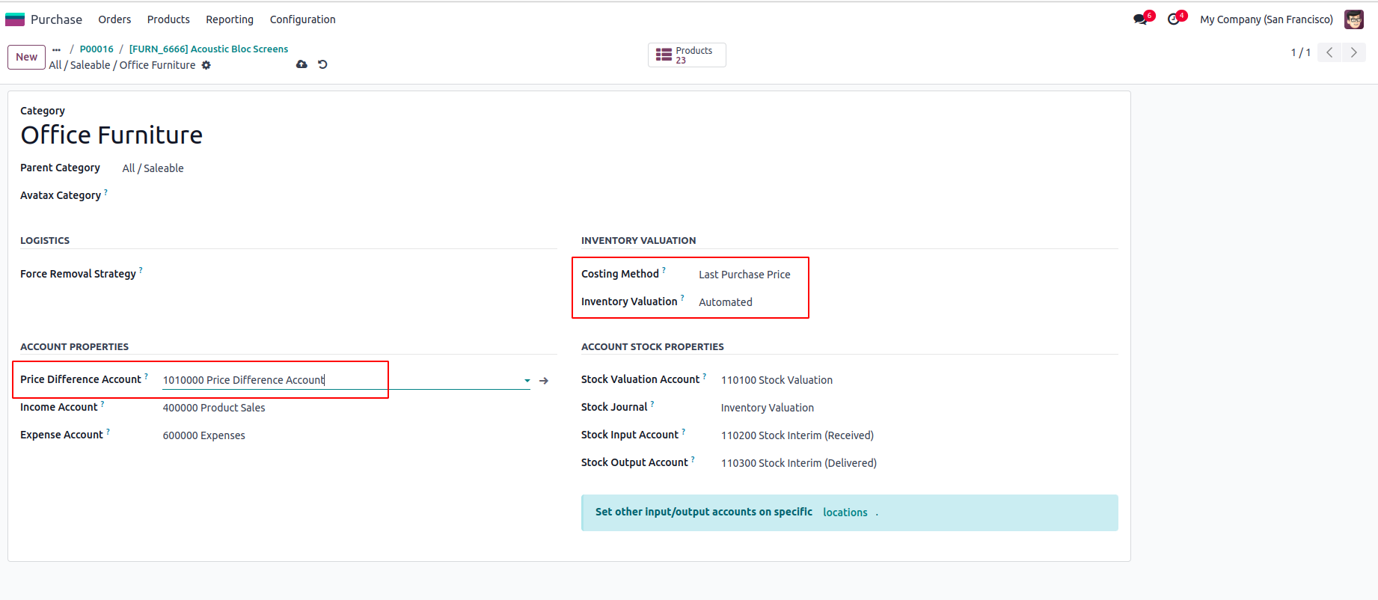Click the cloud save icon
Image resolution: width=1378 pixels, height=600 pixels.
[301, 64]
